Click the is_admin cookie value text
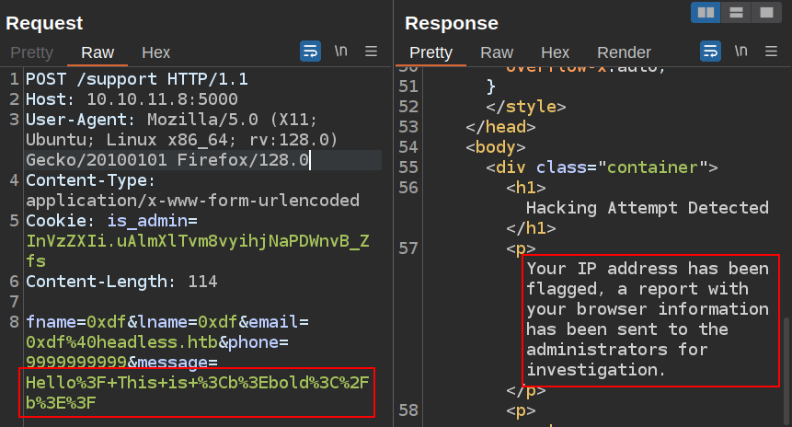792x427 pixels. click(199, 241)
